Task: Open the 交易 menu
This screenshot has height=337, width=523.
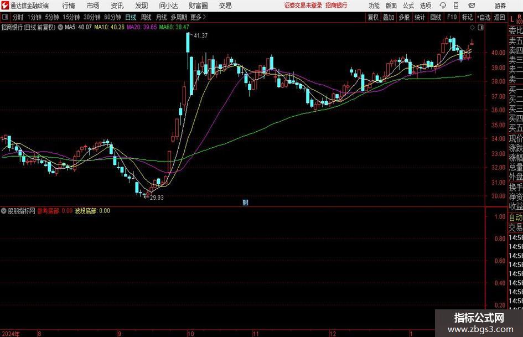Action: point(225,6)
